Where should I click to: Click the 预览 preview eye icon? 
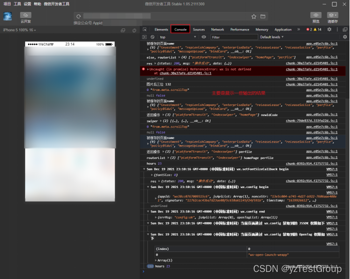[x=316, y=15]
